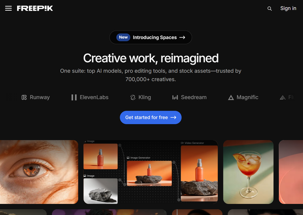Click the Creative work, reimagined headline
The width and height of the screenshot is (303, 215).
tap(151, 58)
